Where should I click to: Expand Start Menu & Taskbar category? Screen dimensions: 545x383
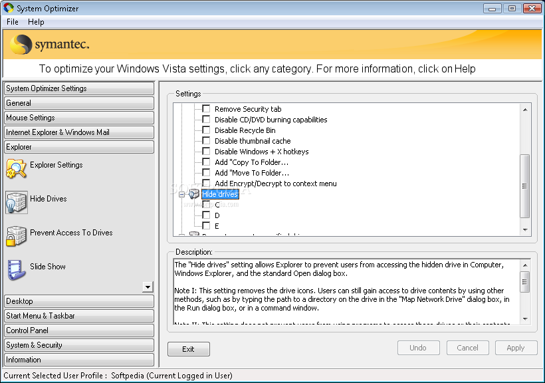click(x=79, y=316)
